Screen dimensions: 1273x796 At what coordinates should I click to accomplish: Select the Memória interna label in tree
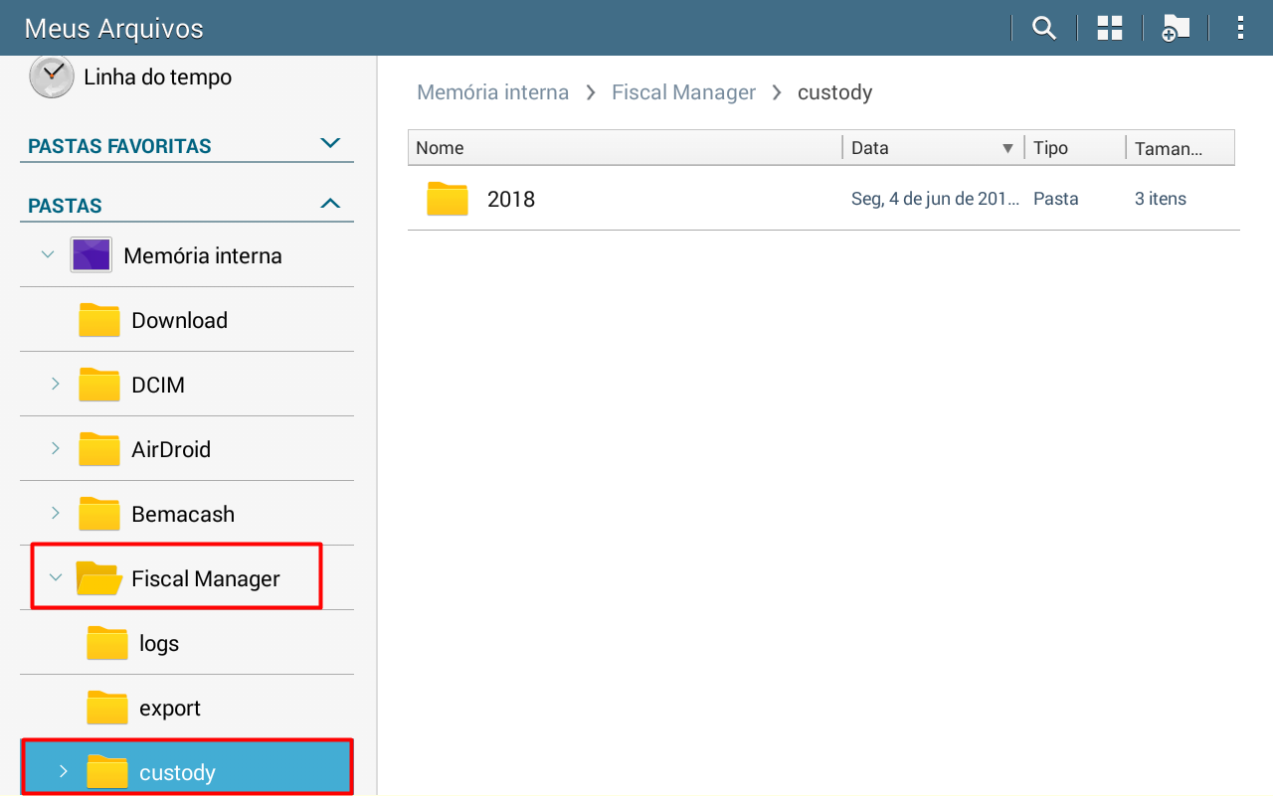click(x=203, y=255)
